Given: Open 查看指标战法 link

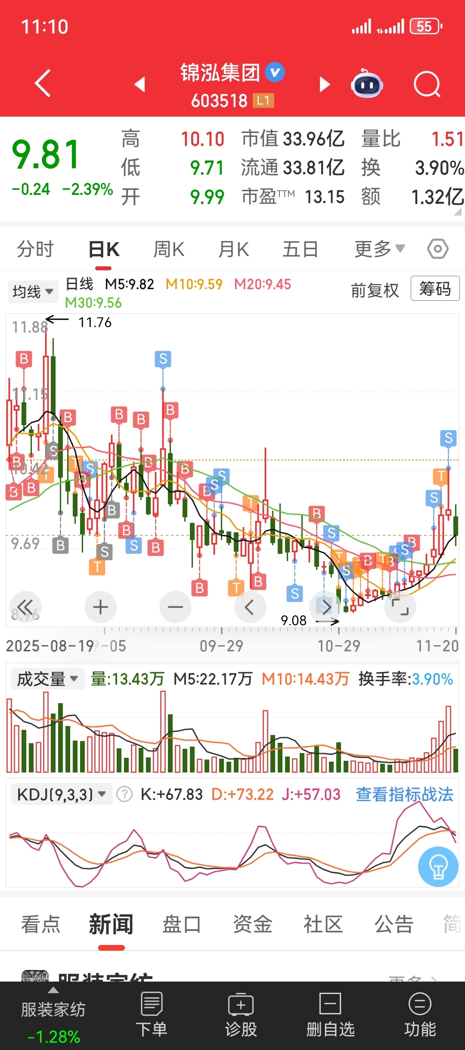Looking at the screenshot, I should coord(404,794).
